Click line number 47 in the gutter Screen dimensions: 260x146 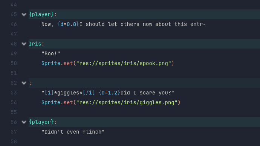(x=14, y=34)
